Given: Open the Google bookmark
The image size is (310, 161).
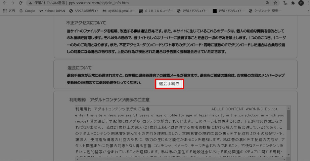Looking at the screenshot, I should pos(27,11).
